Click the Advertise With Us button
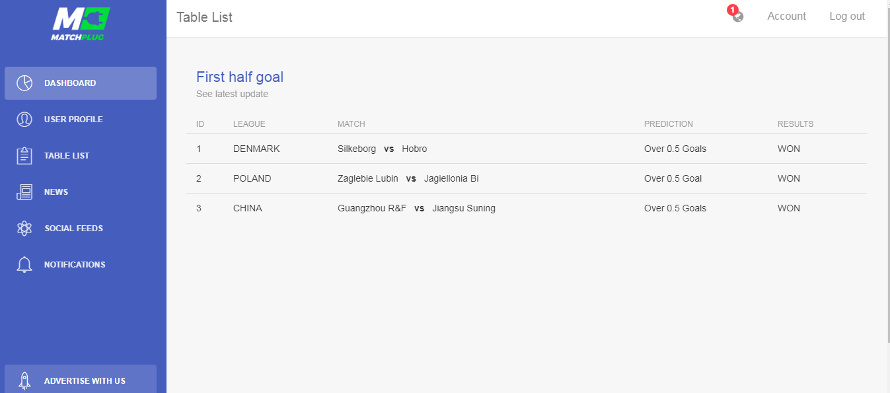The image size is (890, 393). pyautogui.click(x=81, y=379)
